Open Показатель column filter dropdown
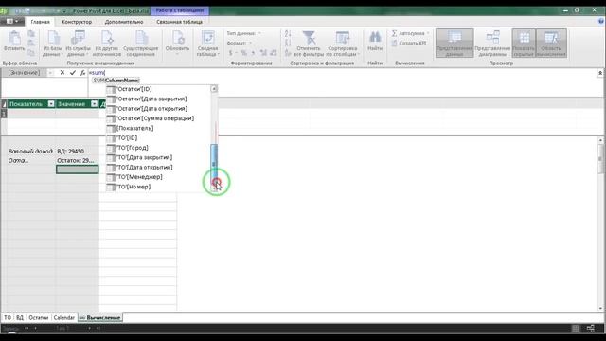 click(51, 103)
